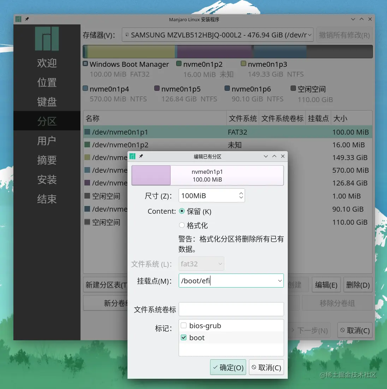Click the nvme0n1p6 legend color square
Viewport: 387px width, 389px height.
(x=227, y=88)
